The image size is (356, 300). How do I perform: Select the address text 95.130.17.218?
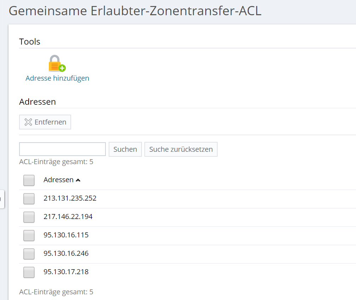coord(66,272)
